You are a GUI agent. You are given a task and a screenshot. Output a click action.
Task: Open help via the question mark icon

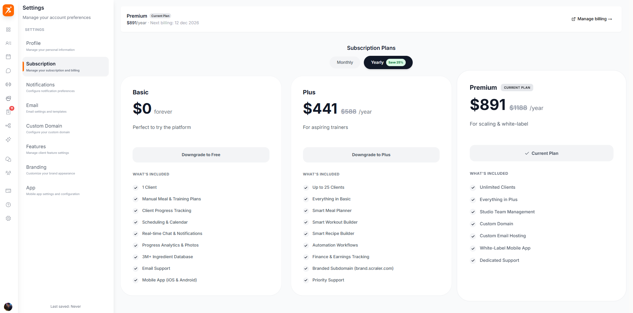[8, 205]
